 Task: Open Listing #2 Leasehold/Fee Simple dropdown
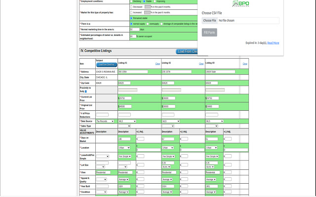(x=168, y=156)
